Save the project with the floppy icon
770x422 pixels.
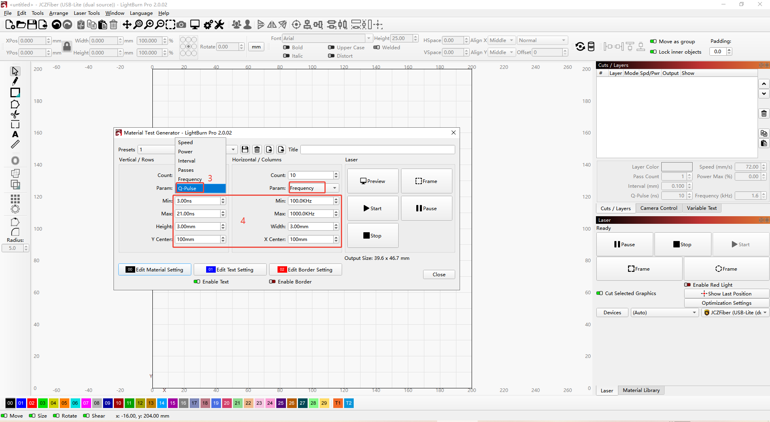(x=32, y=25)
